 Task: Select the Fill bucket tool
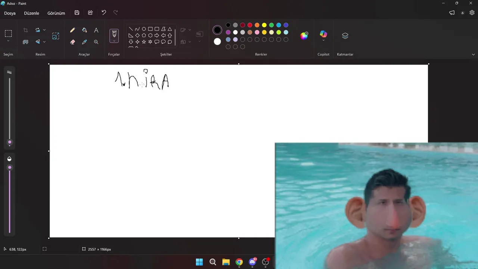[84, 30]
